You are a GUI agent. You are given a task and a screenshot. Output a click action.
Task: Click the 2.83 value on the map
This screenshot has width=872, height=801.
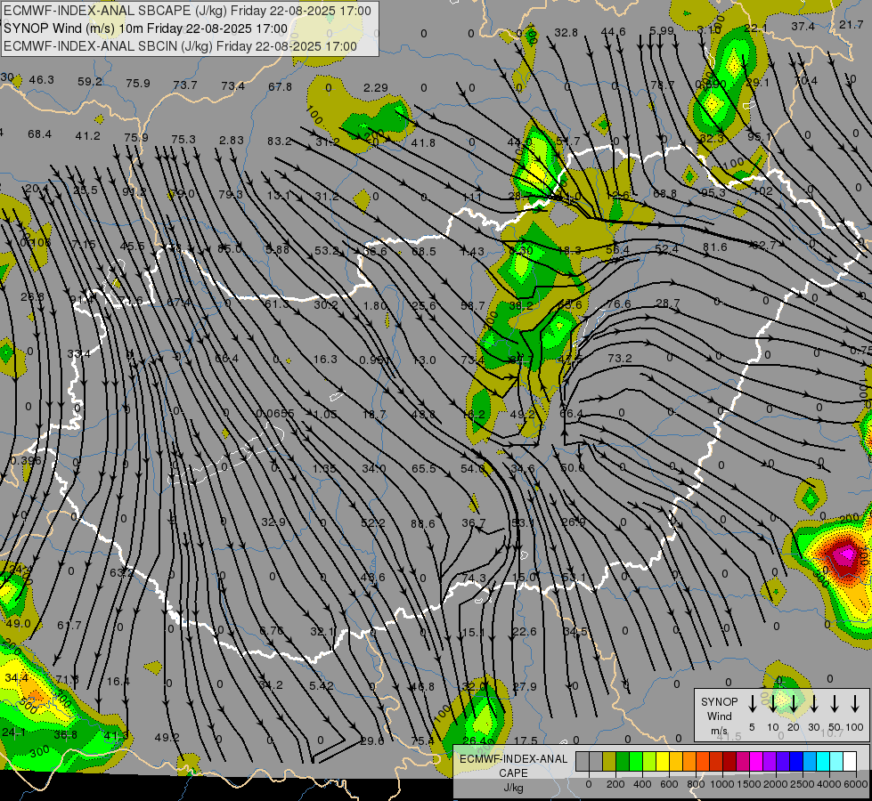click(232, 140)
